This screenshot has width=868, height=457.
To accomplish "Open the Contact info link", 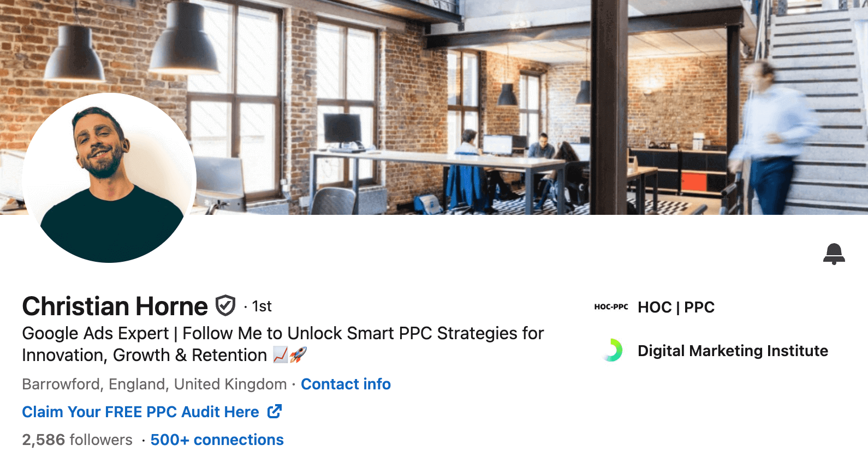I will pos(346,384).
